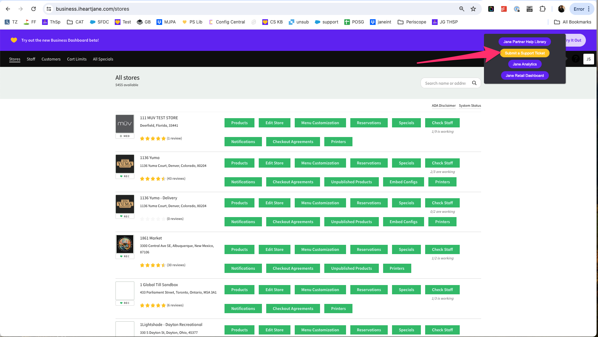Select the Stores tab
This screenshot has width=598, height=337.
[15, 59]
